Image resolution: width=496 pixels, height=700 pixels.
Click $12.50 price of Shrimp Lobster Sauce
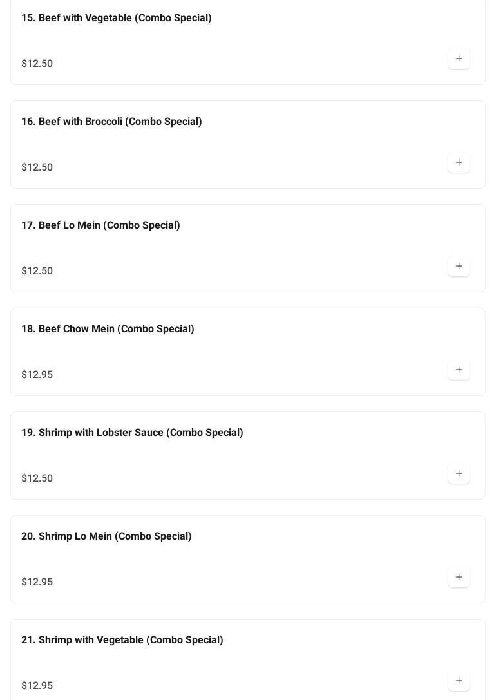tap(37, 478)
